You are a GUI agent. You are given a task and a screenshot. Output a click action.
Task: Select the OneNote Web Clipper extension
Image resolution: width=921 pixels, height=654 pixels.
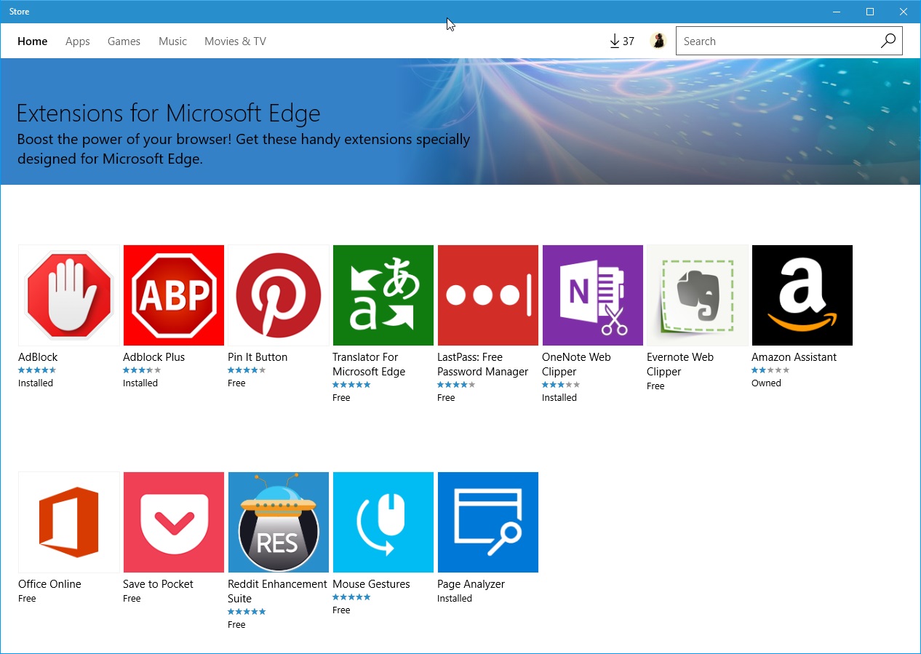[592, 295]
